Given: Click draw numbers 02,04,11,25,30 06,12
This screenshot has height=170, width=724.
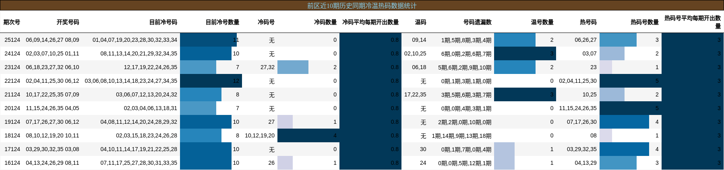Looking at the screenshot, I should pyautogui.click(x=52, y=81).
